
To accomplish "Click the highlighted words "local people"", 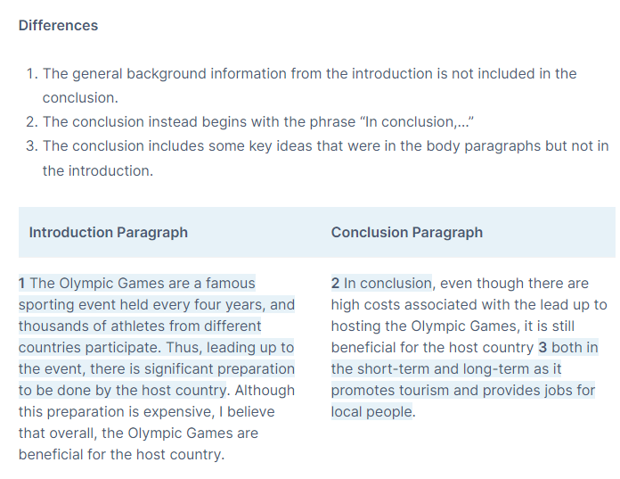I will tap(371, 412).
